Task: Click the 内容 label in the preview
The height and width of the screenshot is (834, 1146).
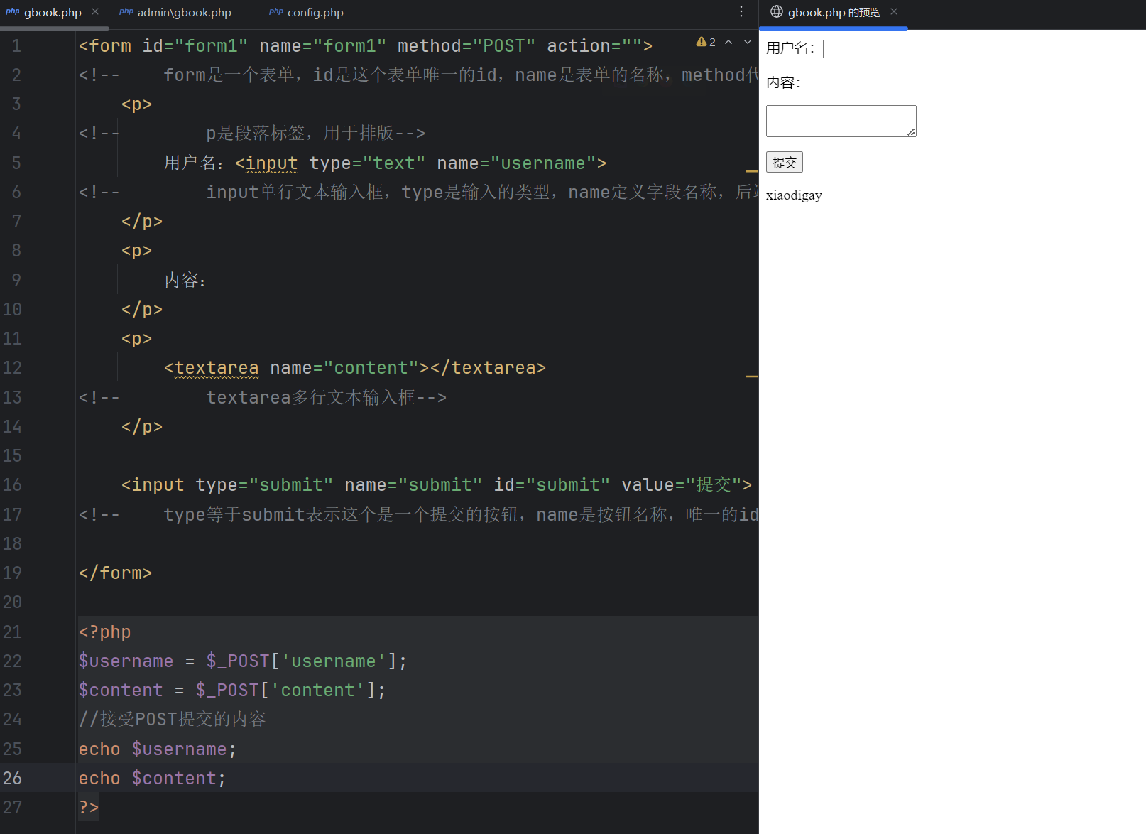Action: pos(783,82)
